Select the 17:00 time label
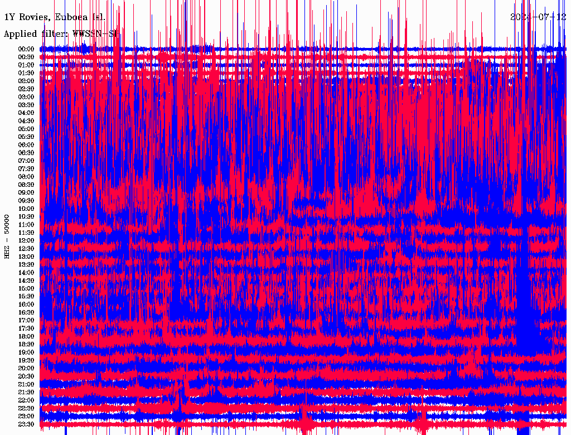 point(26,320)
